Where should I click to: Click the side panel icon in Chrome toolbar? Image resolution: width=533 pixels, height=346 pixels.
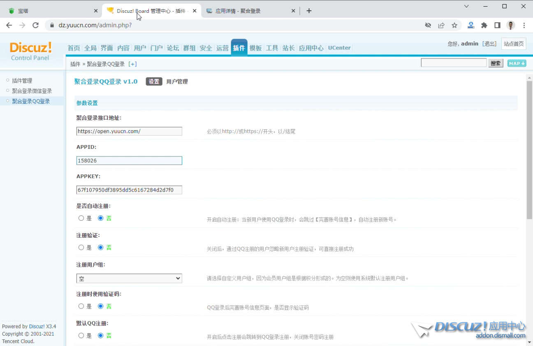(x=497, y=25)
